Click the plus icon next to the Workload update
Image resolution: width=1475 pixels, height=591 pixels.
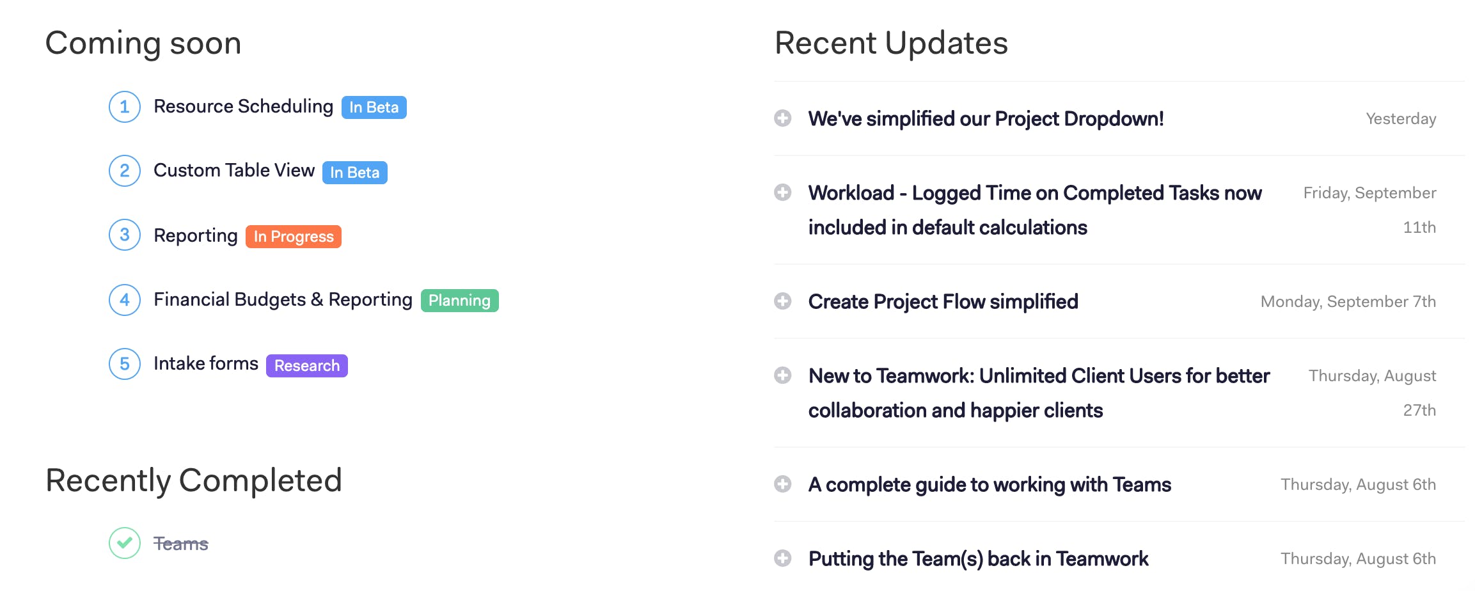point(784,192)
